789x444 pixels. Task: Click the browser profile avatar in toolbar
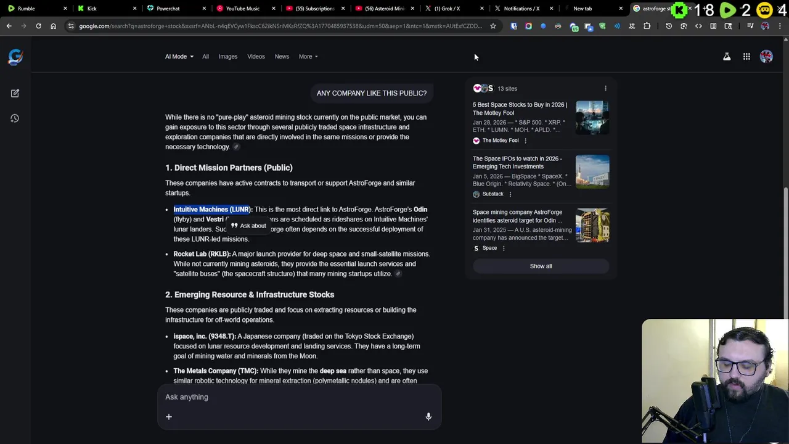pos(765,26)
